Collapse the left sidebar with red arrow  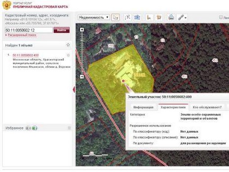pos(74,90)
